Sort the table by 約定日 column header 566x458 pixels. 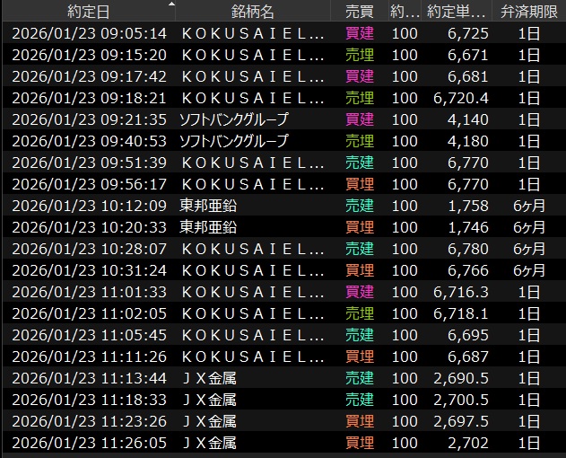(x=88, y=13)
